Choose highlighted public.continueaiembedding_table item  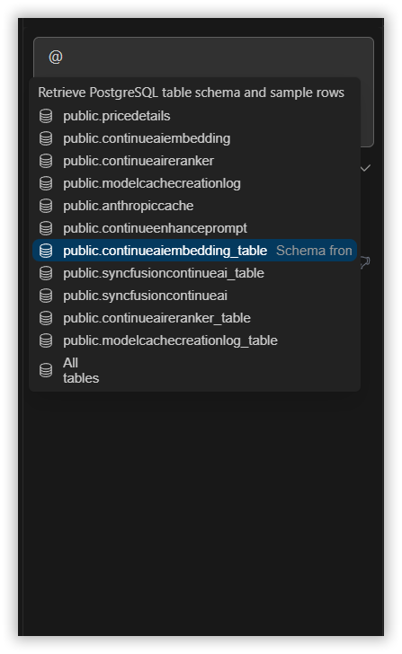tap(194, 251)
